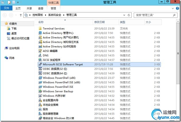Viewport: 181px width, 122px height.
Task: Open 桌面 in the navigation pane
Action: (x=12, y=33)
